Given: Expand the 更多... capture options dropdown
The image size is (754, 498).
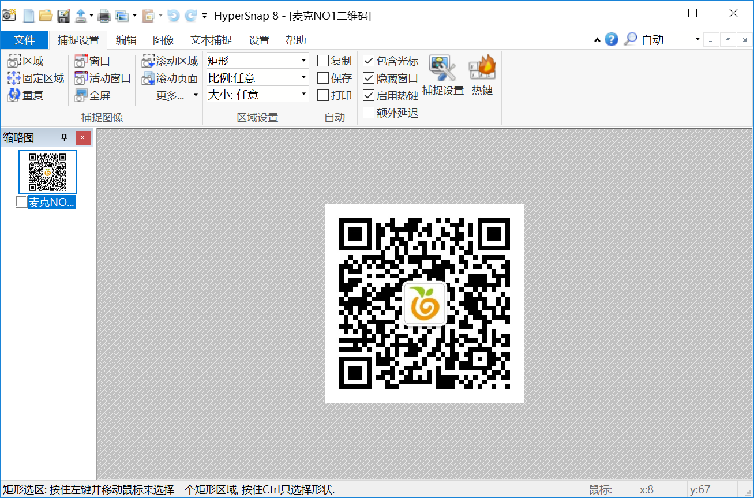Looking at the screenshot, I should (x=177, y=95).
